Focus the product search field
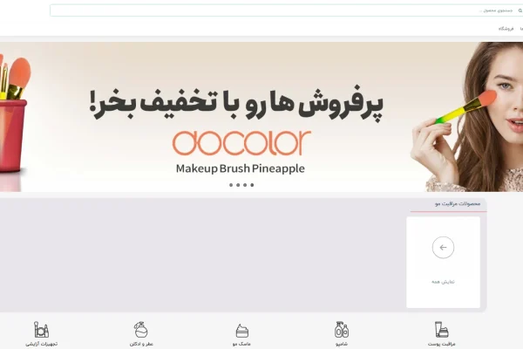Image resolution: width=523 pixels, height=349 pixels. pyautogui.click(x=286, y=10)
